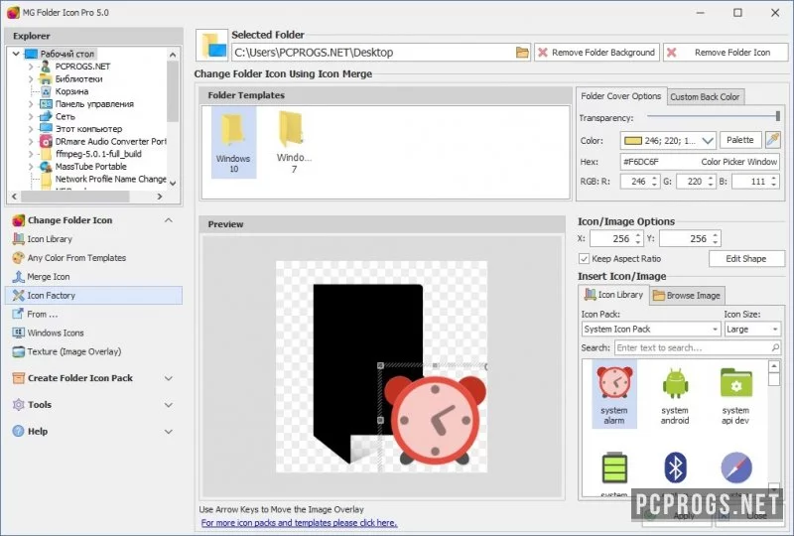The image size is (794, 536).
Task: Select Texture (Image Overlay) option
Action: (66, 351)
